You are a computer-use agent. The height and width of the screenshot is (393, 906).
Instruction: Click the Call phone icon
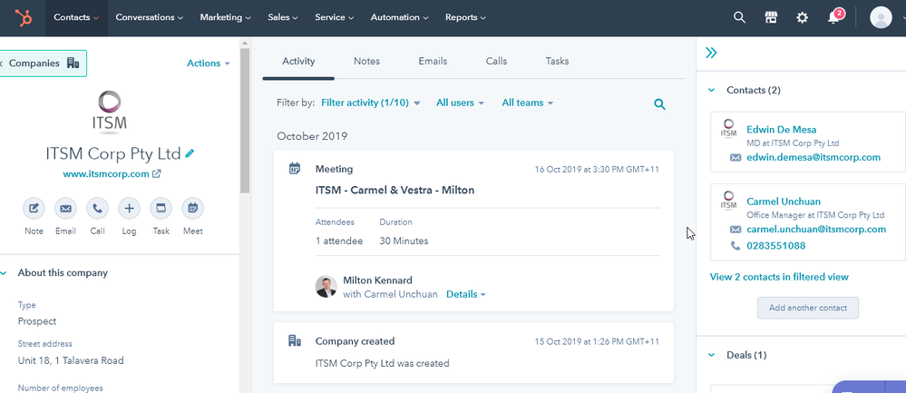(97, 209)
